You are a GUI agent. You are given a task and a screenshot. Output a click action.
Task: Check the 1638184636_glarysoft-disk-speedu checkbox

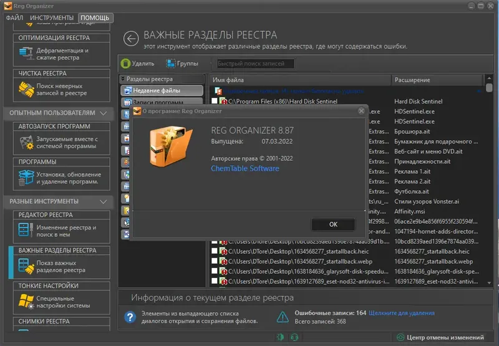pos(215,271)
